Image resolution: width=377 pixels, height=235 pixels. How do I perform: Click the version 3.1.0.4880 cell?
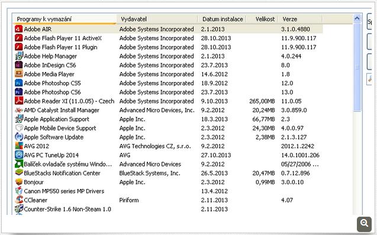(295, 29)
